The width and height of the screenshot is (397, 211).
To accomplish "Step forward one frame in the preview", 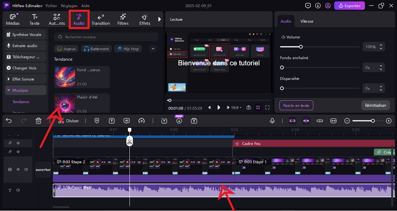I will [x=228, y=108].
